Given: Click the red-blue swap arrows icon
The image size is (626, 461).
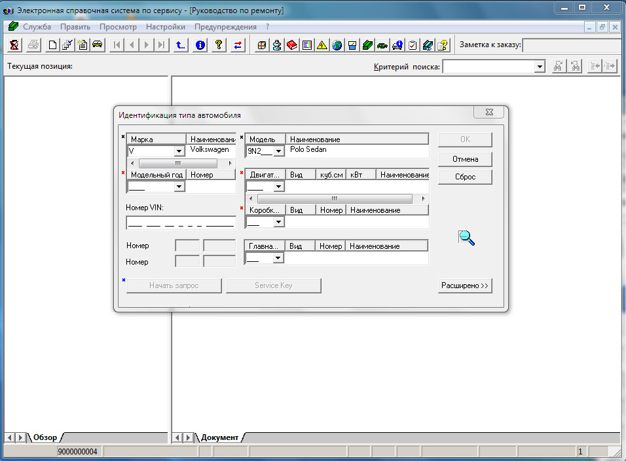Looking at the screenshot, I should pyautogui.click(x=237, y=45).
